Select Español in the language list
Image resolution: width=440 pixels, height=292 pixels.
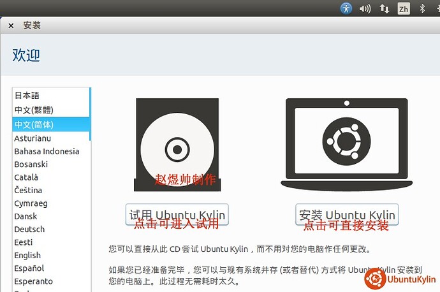point(51,268)
